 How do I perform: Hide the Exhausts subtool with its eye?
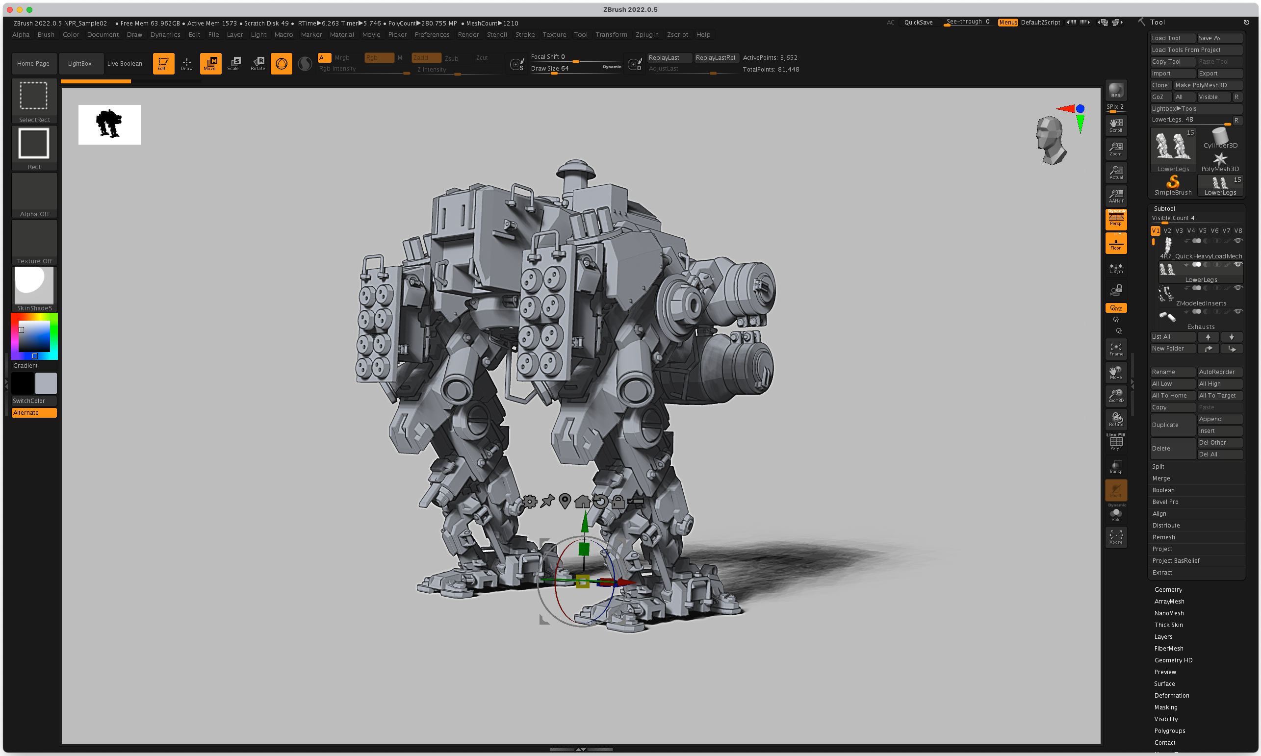tap(1237, 311)
